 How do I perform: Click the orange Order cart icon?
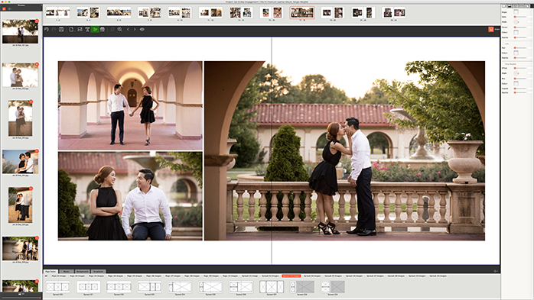click(x=490, y=30)
